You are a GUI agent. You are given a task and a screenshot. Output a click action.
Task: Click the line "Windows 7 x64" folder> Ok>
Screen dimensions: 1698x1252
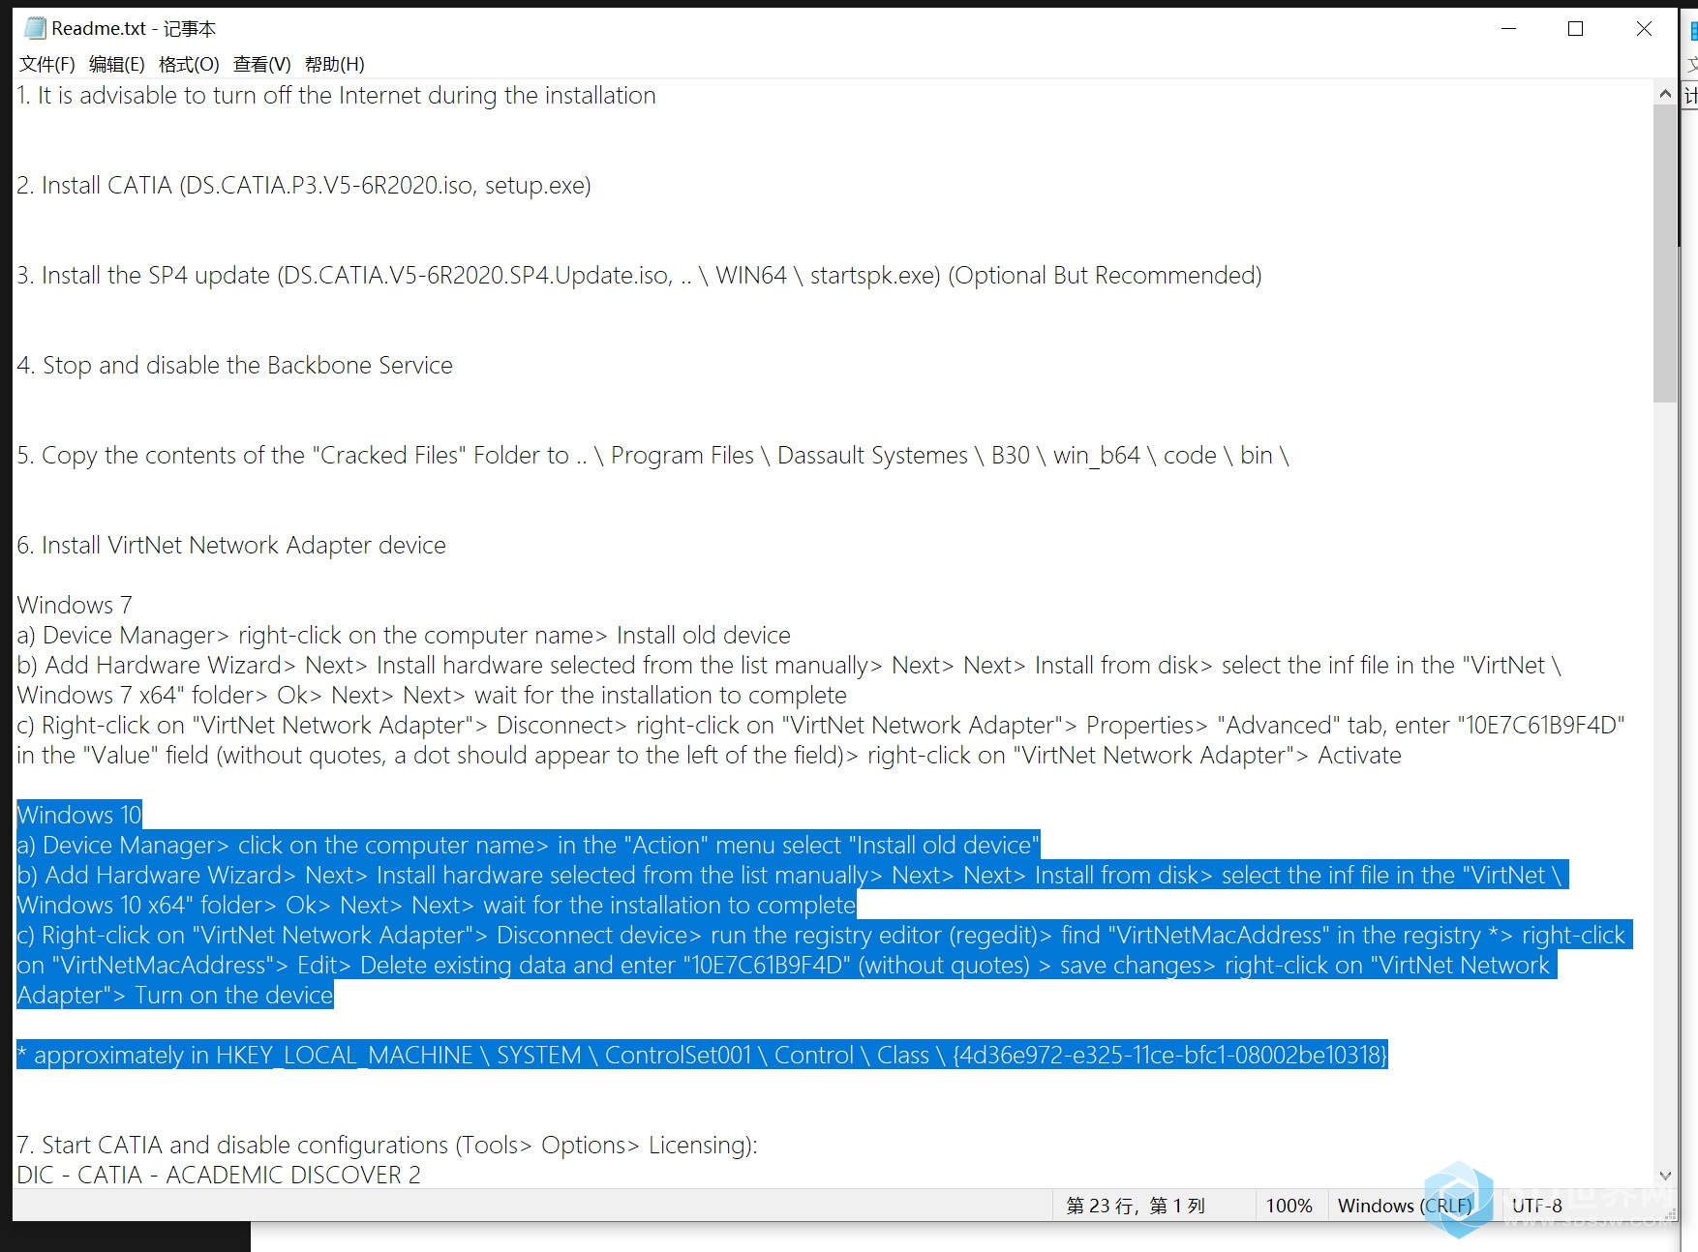click(432, 696)
